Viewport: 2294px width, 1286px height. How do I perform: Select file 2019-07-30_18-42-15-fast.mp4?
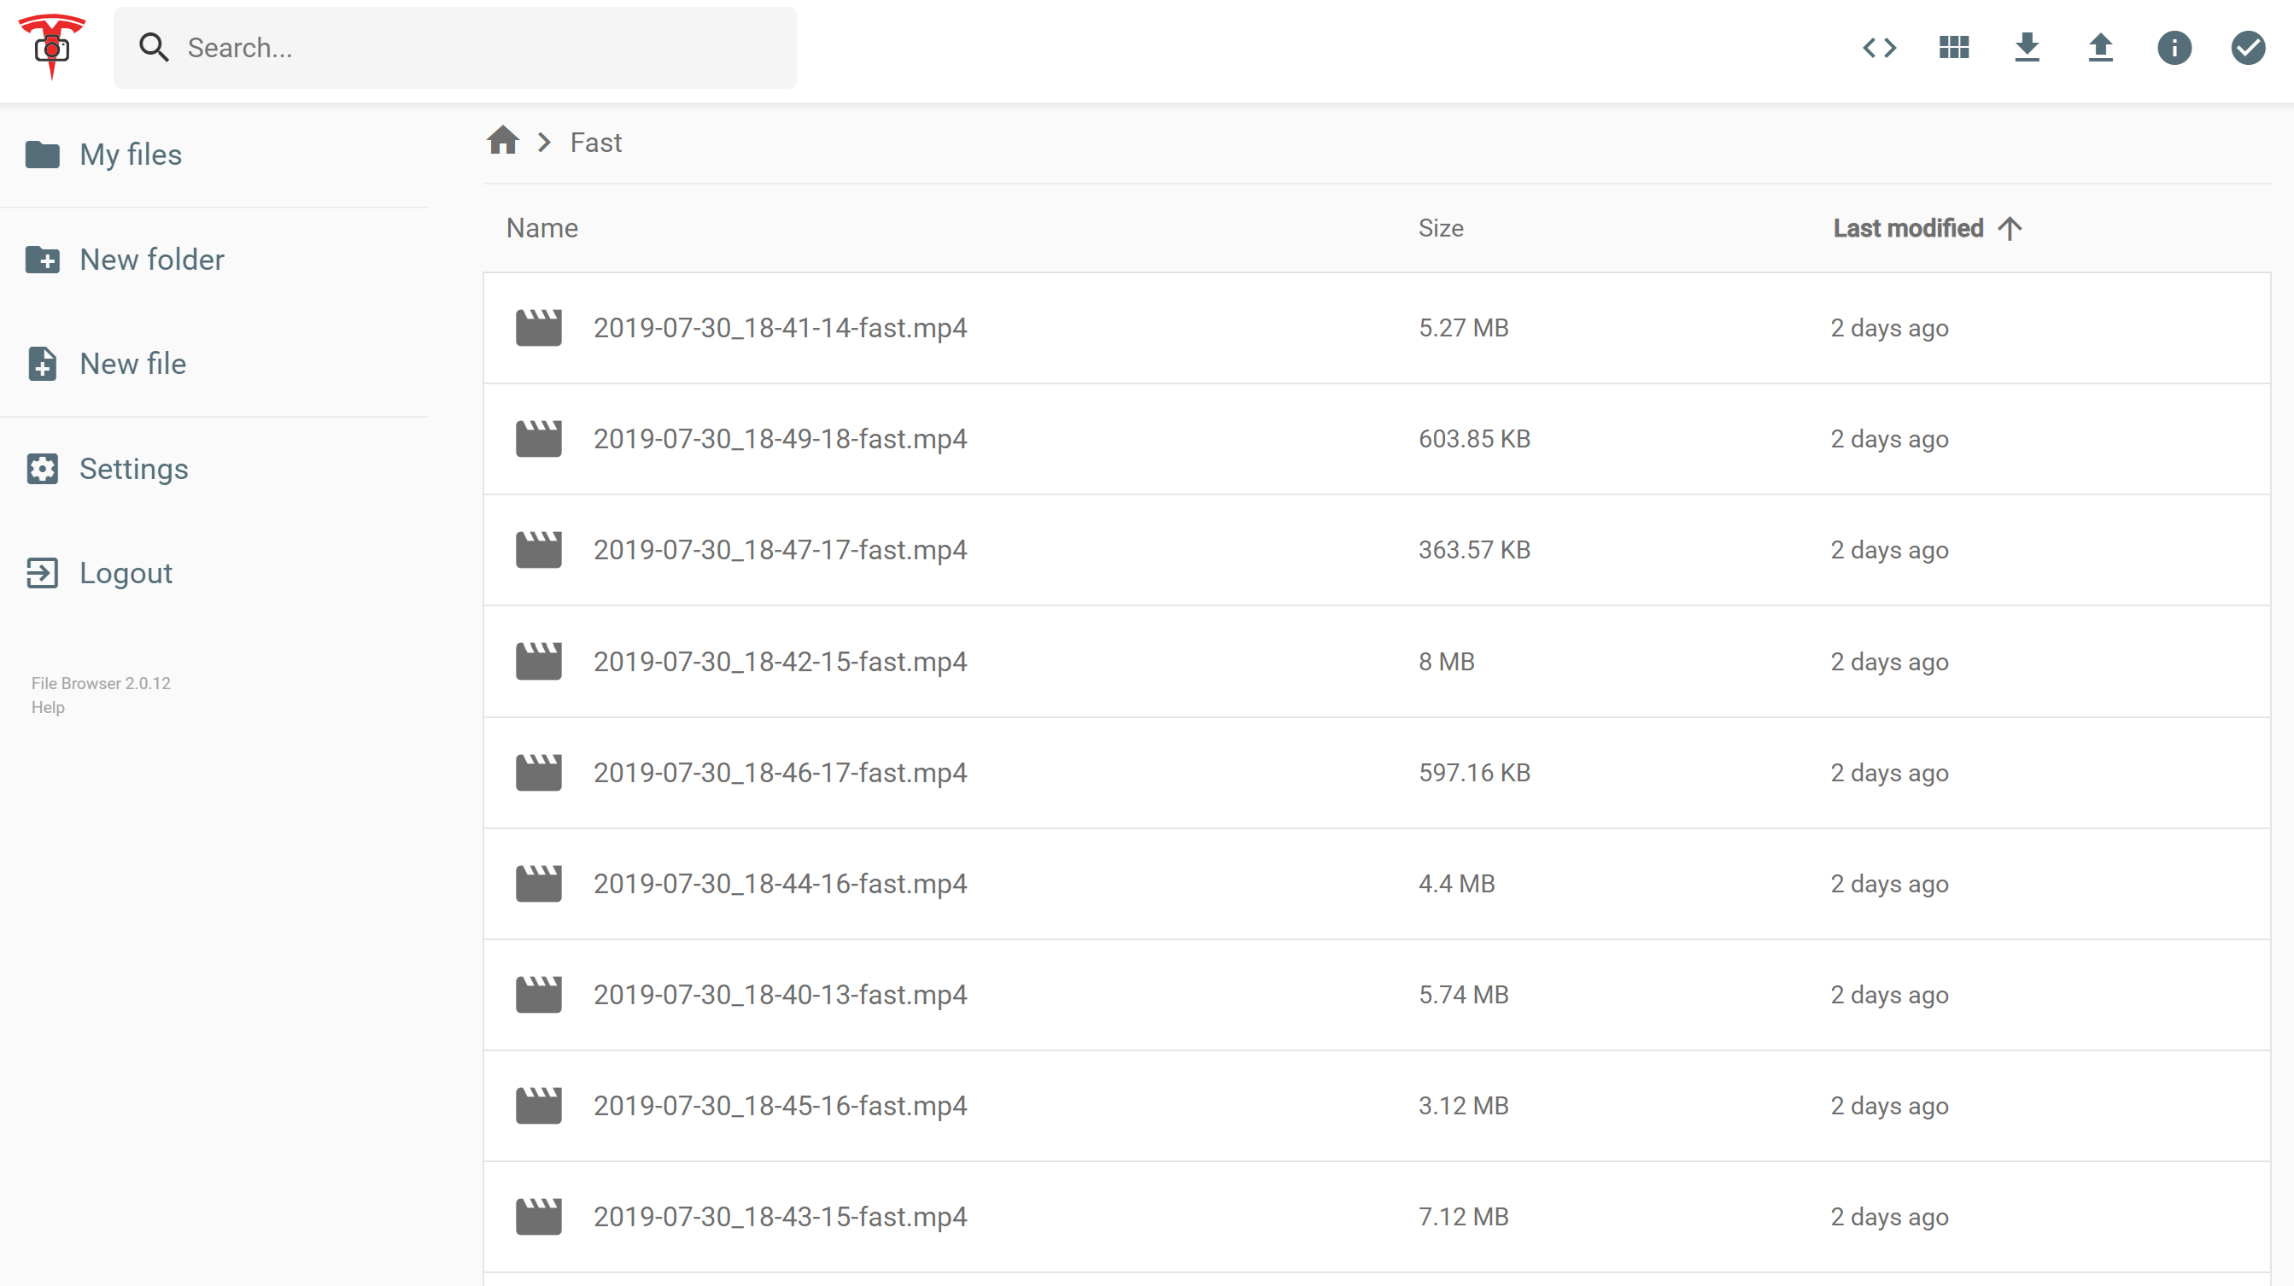click(779, 662)
